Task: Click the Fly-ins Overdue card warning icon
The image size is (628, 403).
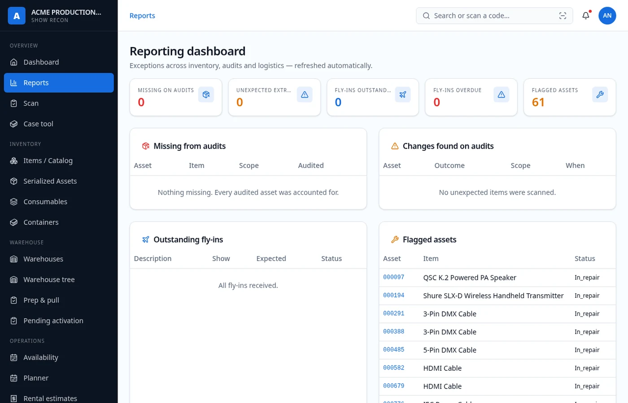Action: point(502,94)
